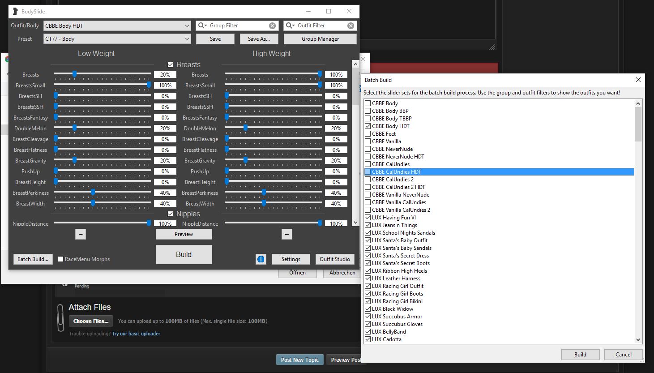654x373 pixels.
Task: Click the paperclip Attach Files icon
Action: [60, 317]
